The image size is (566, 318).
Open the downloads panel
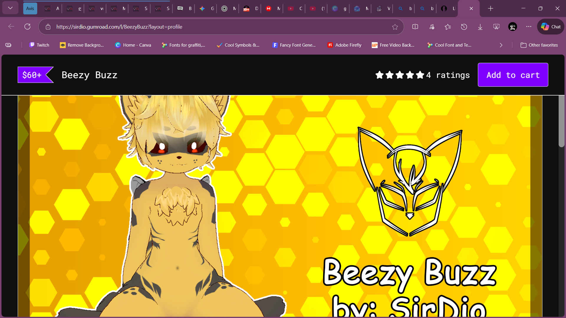[x=480, y=27]
